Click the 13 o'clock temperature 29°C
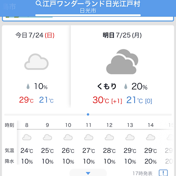176x176 pixels. tap(130, 150)
